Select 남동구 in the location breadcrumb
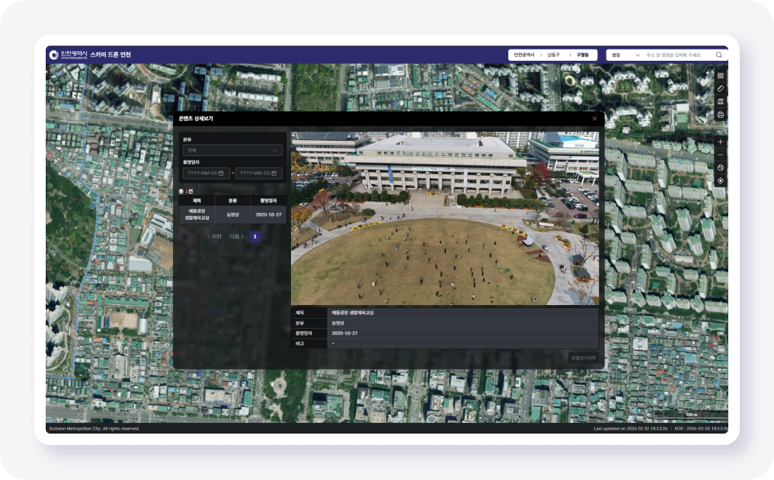The height and width of the screenshot is (480, 774). [553, 55]
